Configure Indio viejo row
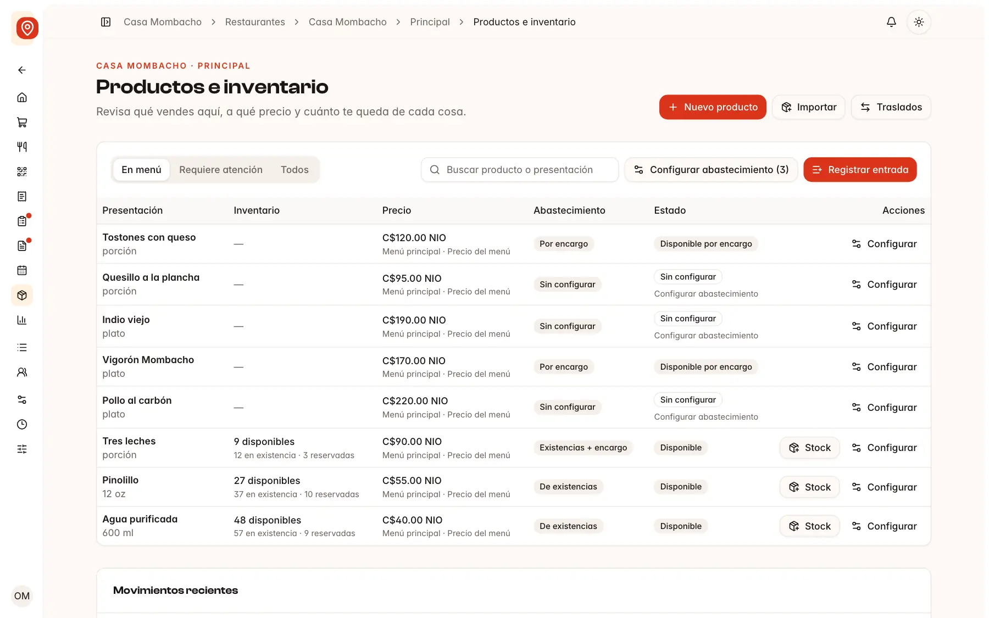This screenshot has height=618, width=989. [x=884, y=326]
